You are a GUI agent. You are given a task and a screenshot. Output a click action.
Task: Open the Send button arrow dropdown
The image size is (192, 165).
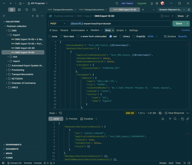[x=187, y=24]
